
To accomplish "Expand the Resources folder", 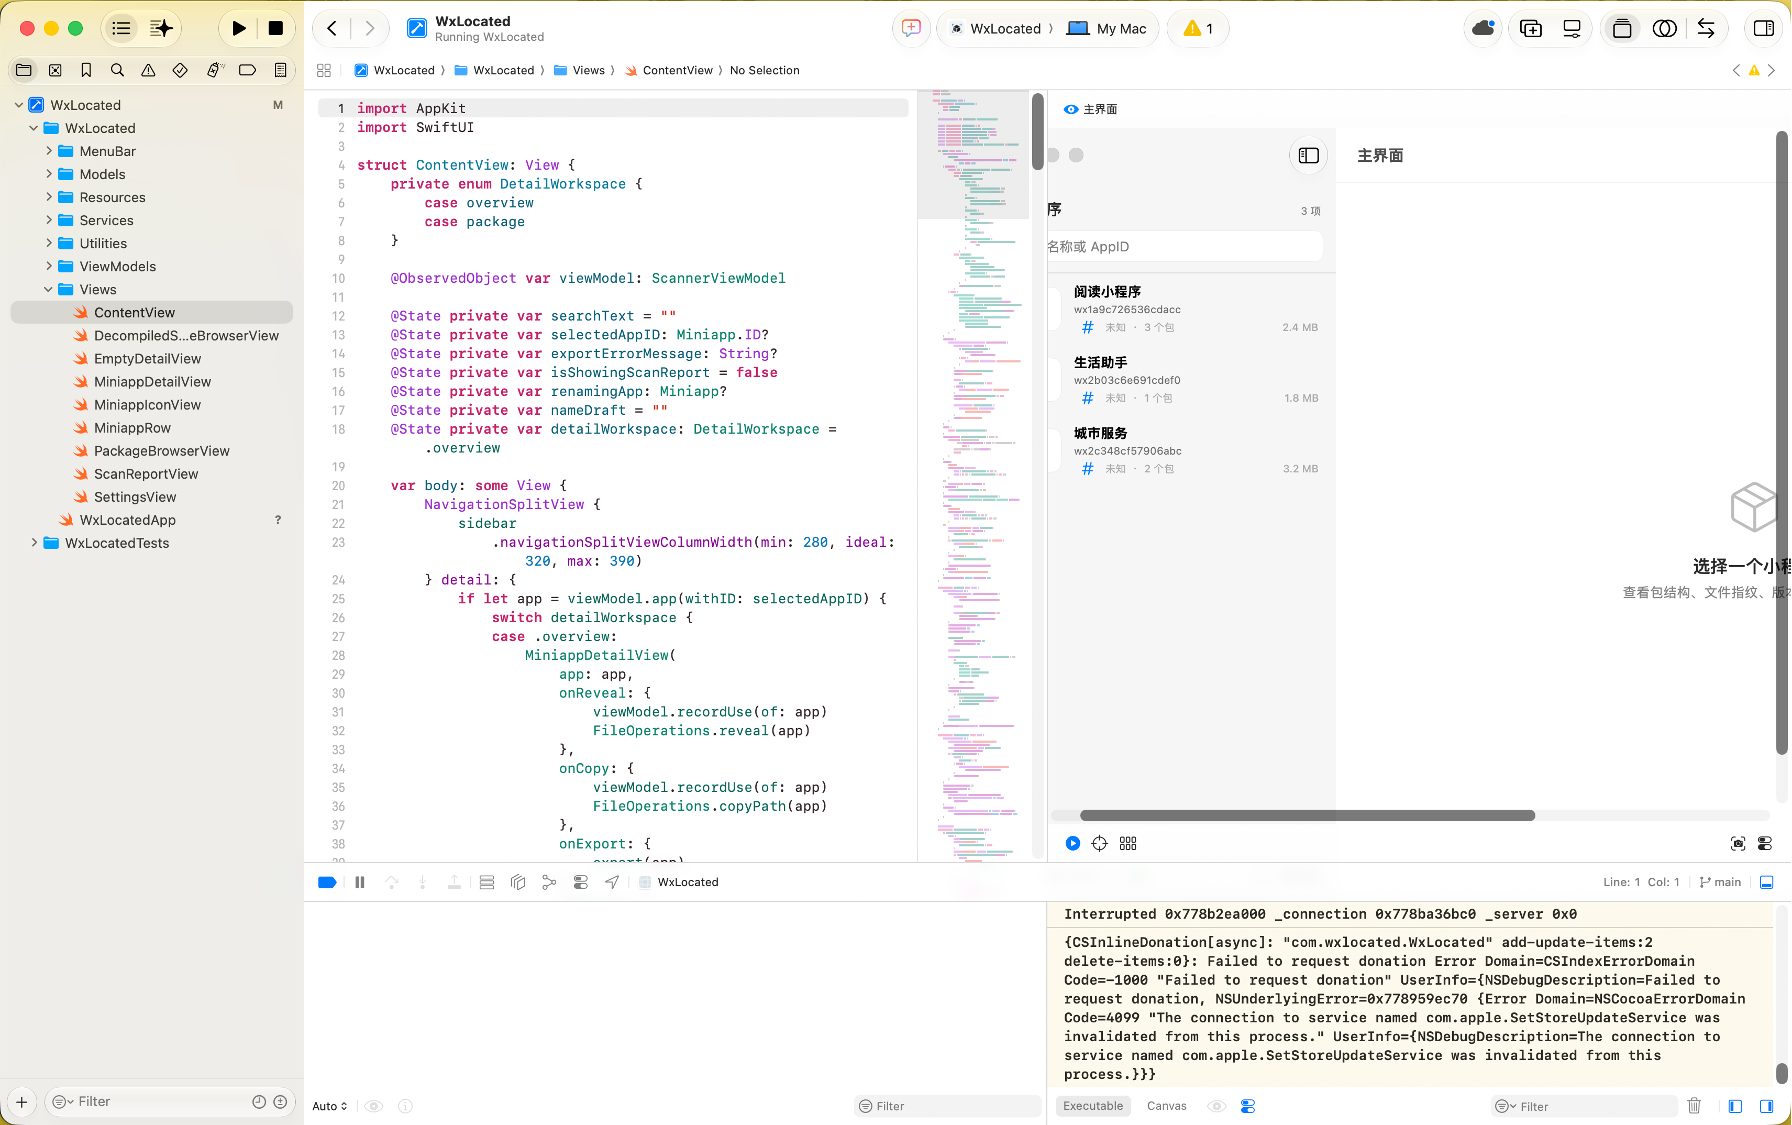I will pyautogui.click(x=49, y=197).
